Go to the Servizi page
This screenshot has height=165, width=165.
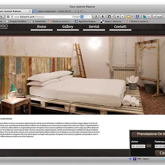[94, 27]
